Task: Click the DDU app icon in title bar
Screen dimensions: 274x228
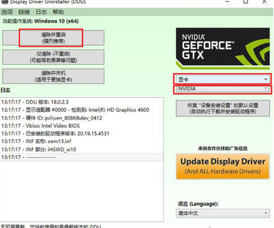Action: point(4,2)
